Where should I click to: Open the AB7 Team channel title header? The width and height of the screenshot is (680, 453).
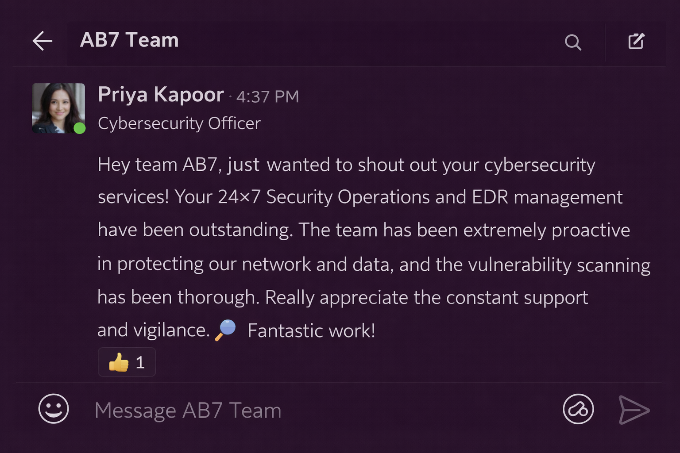click(x=129, y=40)
